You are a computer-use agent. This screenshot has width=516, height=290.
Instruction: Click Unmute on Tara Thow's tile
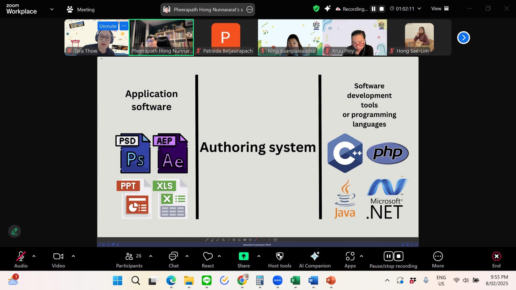tap(108, 26)
